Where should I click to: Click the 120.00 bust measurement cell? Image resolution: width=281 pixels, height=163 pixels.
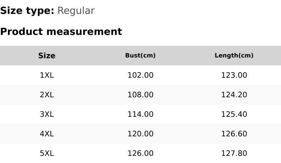click(140, 134)
